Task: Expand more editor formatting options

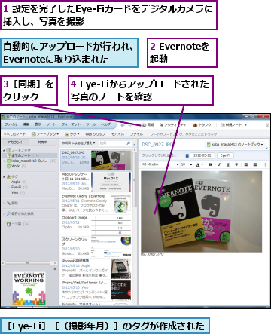Action: coord(266,164)
